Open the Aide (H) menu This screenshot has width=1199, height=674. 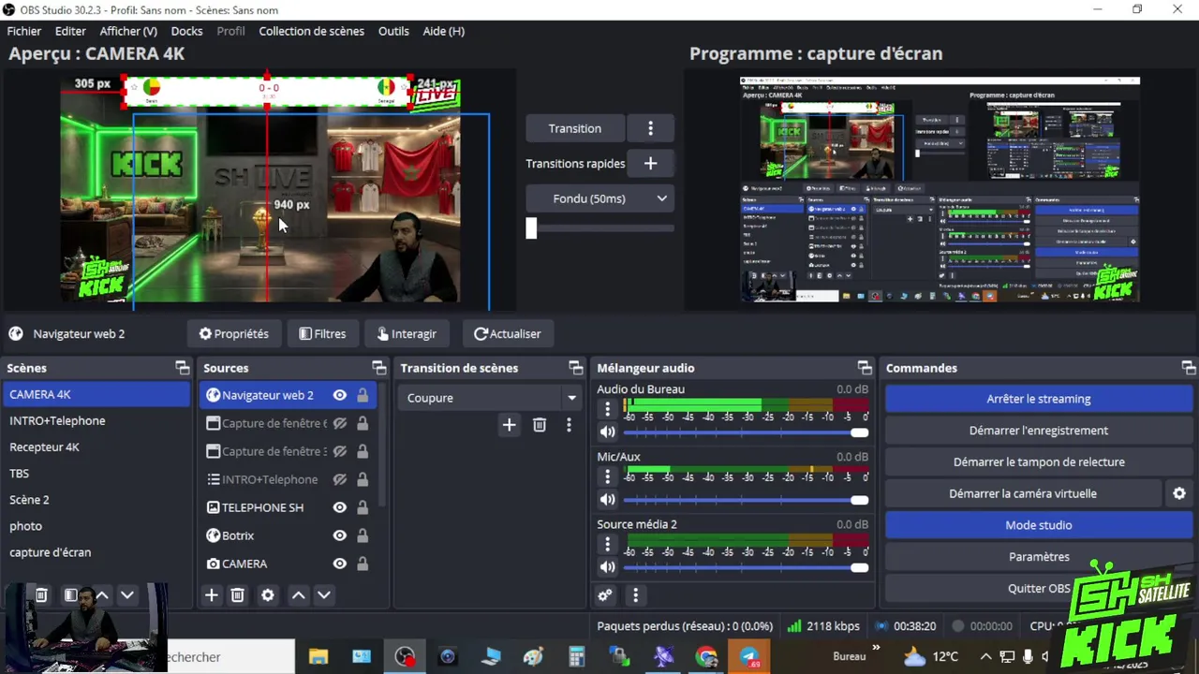(x=443, y=31)
